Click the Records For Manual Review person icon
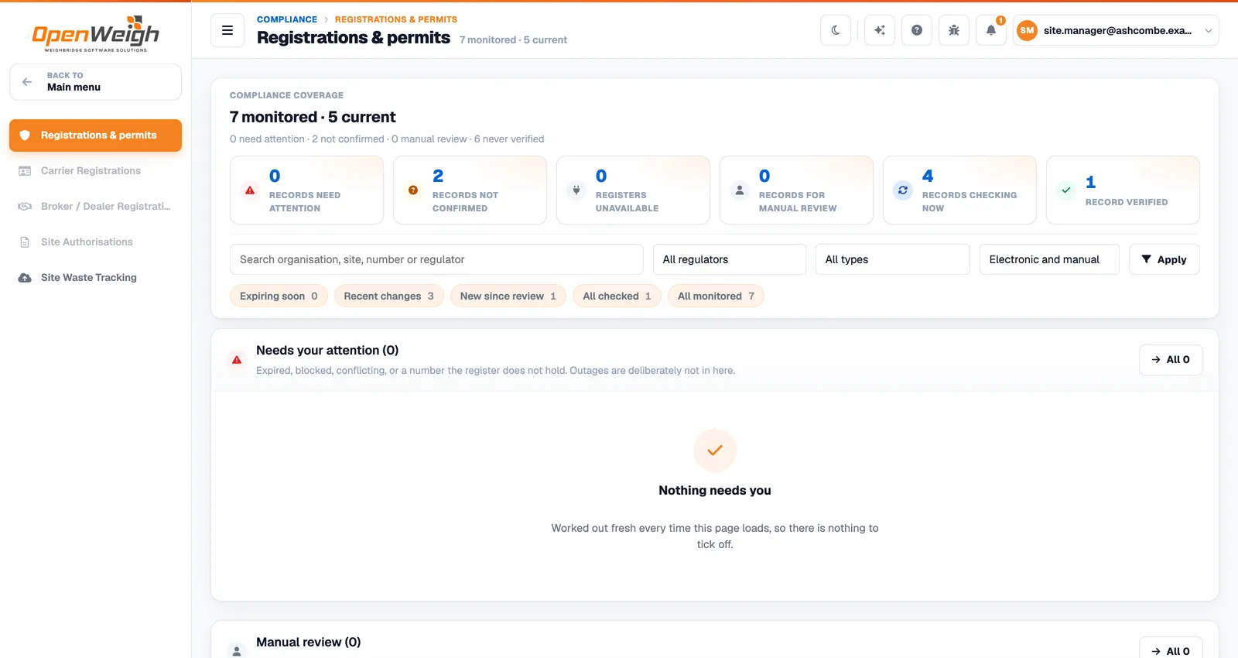This screenshot has width=1238, height=658. point(740,190)
